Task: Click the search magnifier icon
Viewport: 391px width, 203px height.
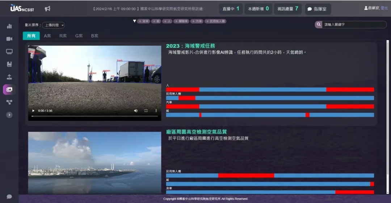Action: (x=319, y=25)
